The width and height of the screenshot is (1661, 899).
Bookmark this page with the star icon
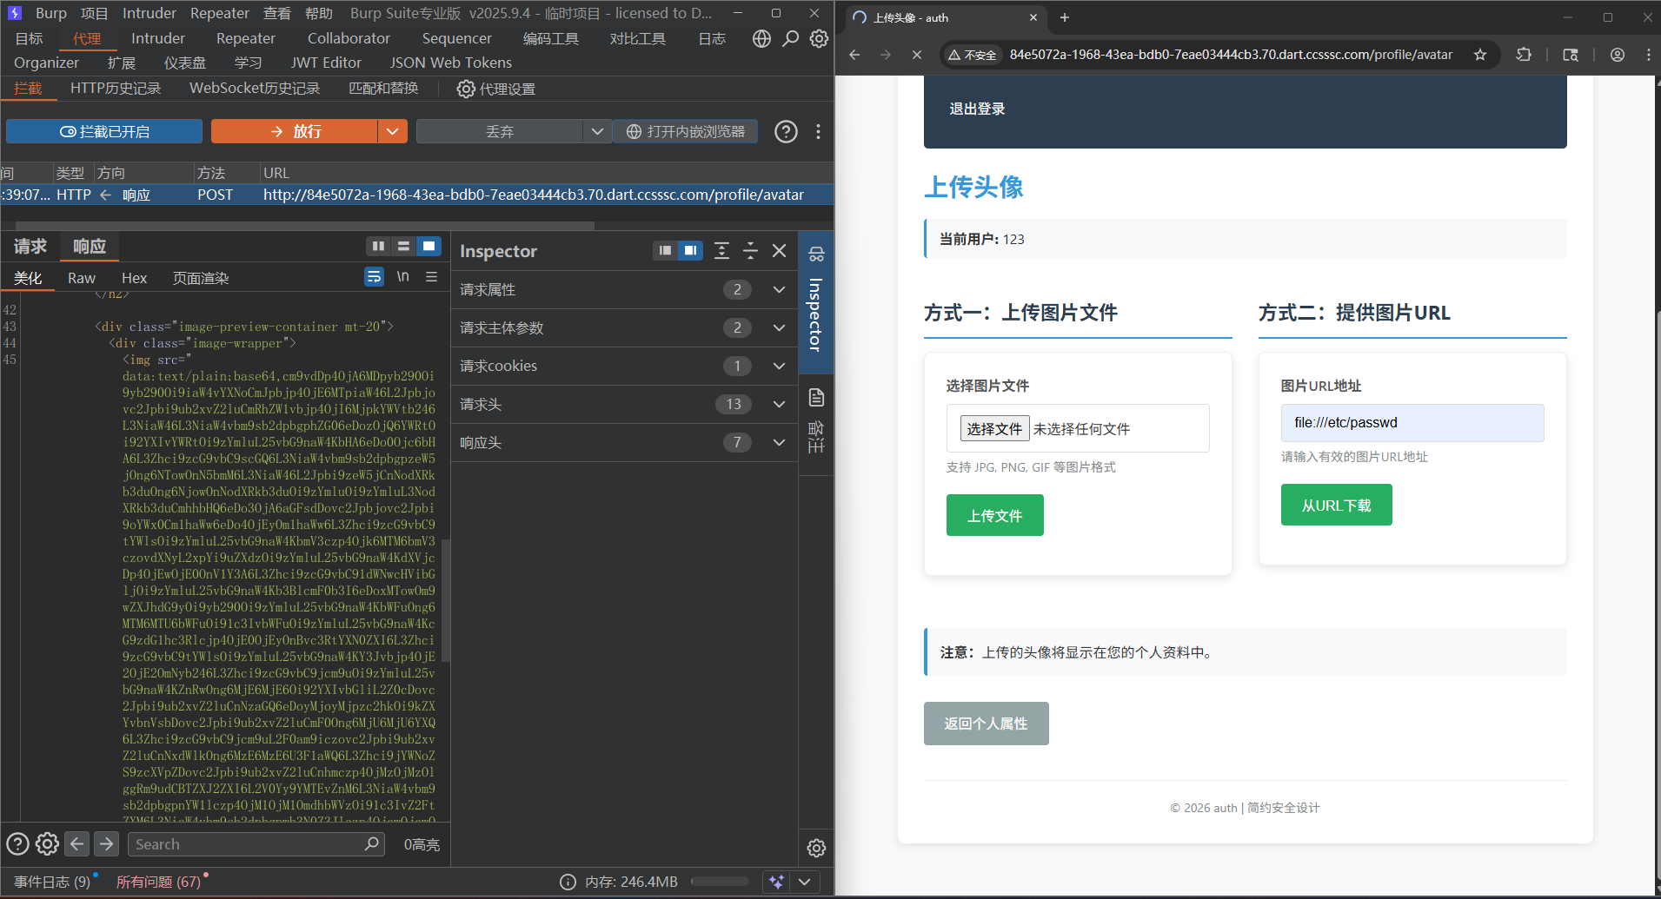pyautogui.click(x=1480, y=55)
